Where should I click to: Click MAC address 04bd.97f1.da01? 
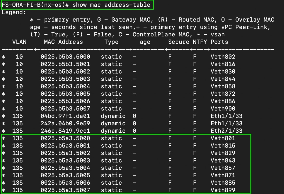[65, 116]
